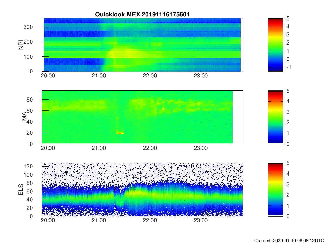Select the IMA y-axis label
Image resolution: width=324 pixels, height=243 pixels.
coord(24,117)
